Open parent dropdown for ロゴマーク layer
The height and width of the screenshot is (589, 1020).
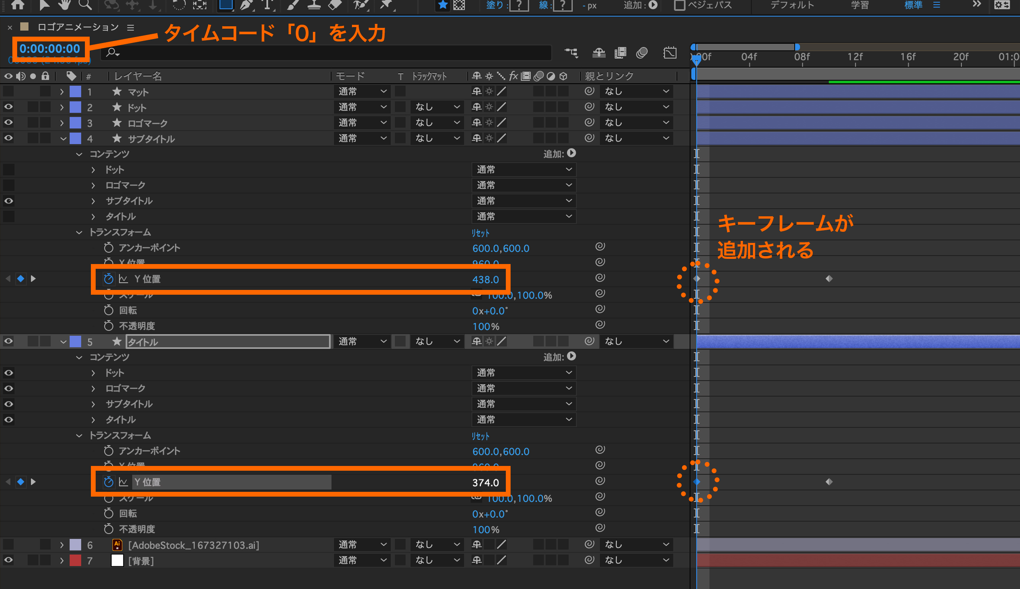(636, 123)
